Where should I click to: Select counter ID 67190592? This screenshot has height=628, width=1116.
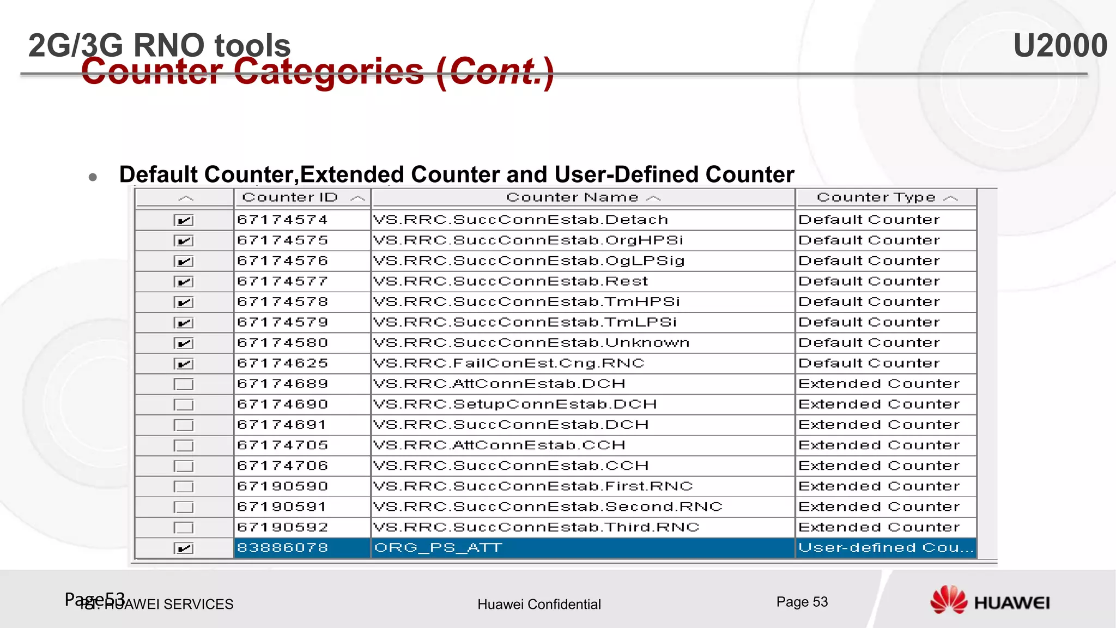(302, 528)
